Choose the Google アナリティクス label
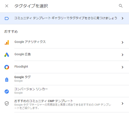Screen dimensions: 129x114 point(30,42)
